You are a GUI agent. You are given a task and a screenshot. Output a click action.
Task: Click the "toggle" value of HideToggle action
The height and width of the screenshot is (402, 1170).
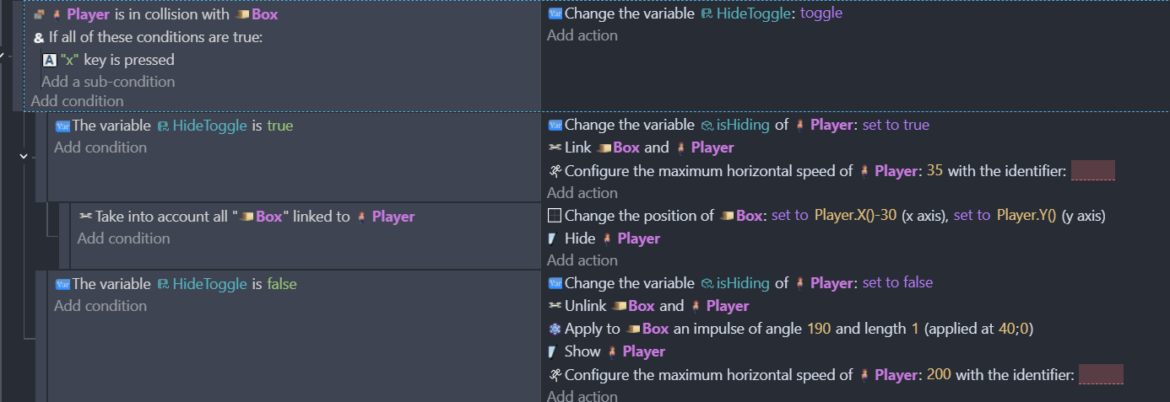coord(822,13)
